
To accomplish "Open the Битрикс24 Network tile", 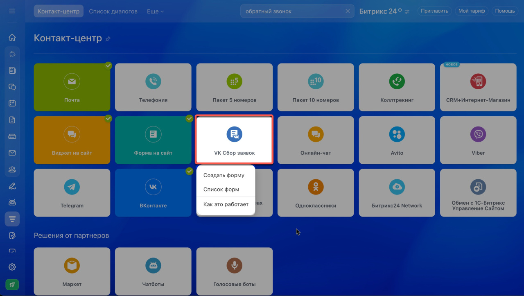I will coord(397,193).
